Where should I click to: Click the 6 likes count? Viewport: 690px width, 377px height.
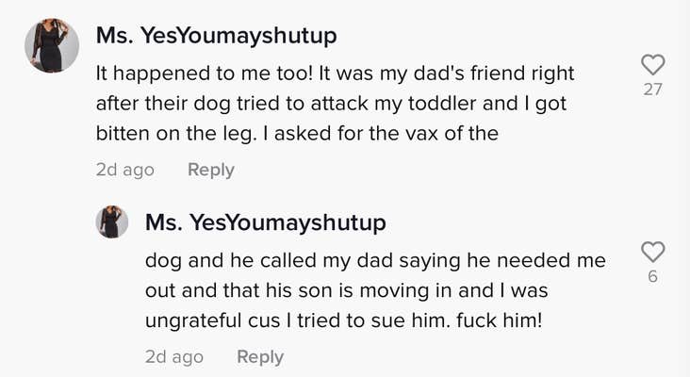pos(652,277)
